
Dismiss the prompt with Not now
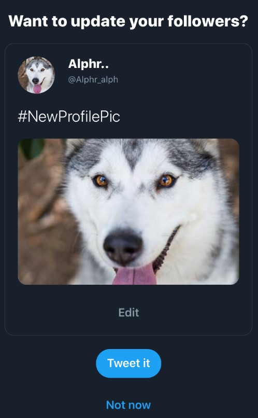click(128, 405)
